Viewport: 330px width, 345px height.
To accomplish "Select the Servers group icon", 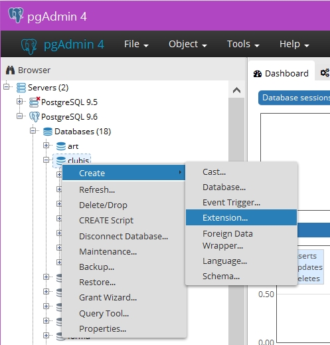I will pos(21,88).
